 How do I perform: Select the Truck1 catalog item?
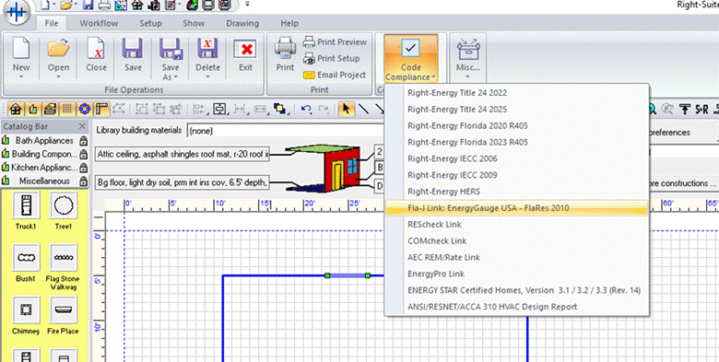[26, 211]
